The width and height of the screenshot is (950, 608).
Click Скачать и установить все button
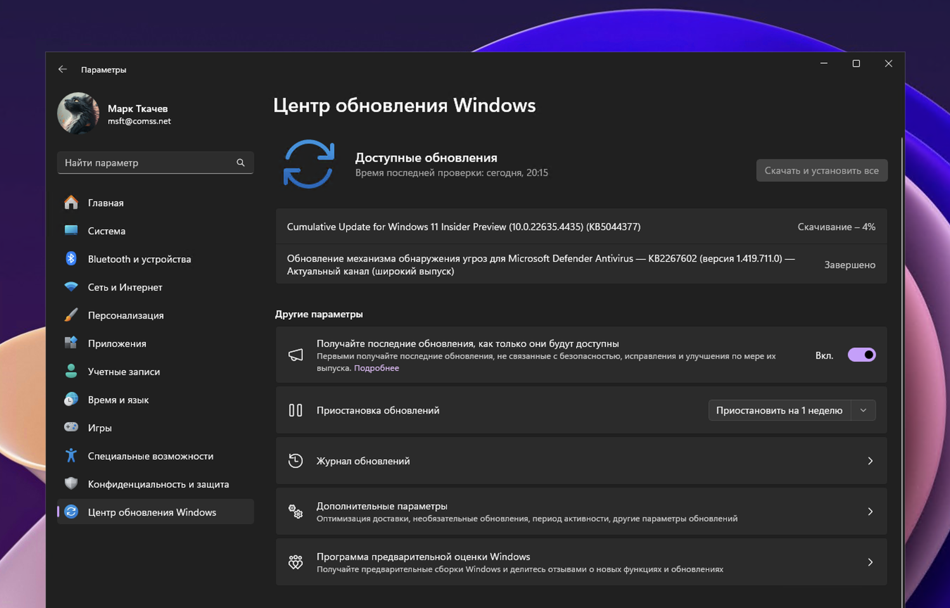pyautogui.click(x=821, y=170)
